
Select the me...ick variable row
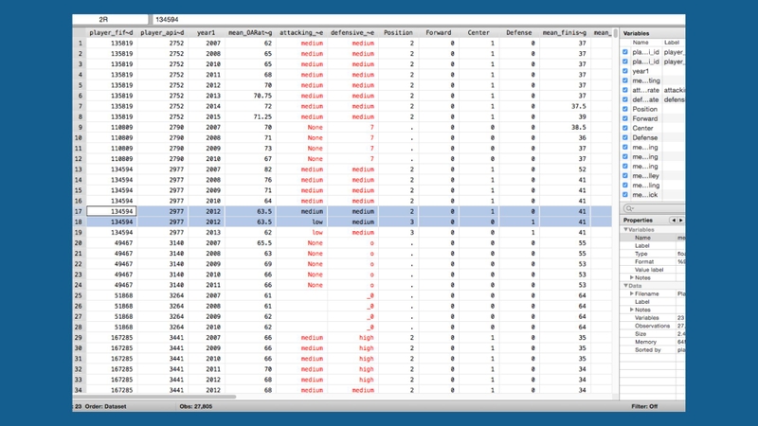(x=653, y=195)
